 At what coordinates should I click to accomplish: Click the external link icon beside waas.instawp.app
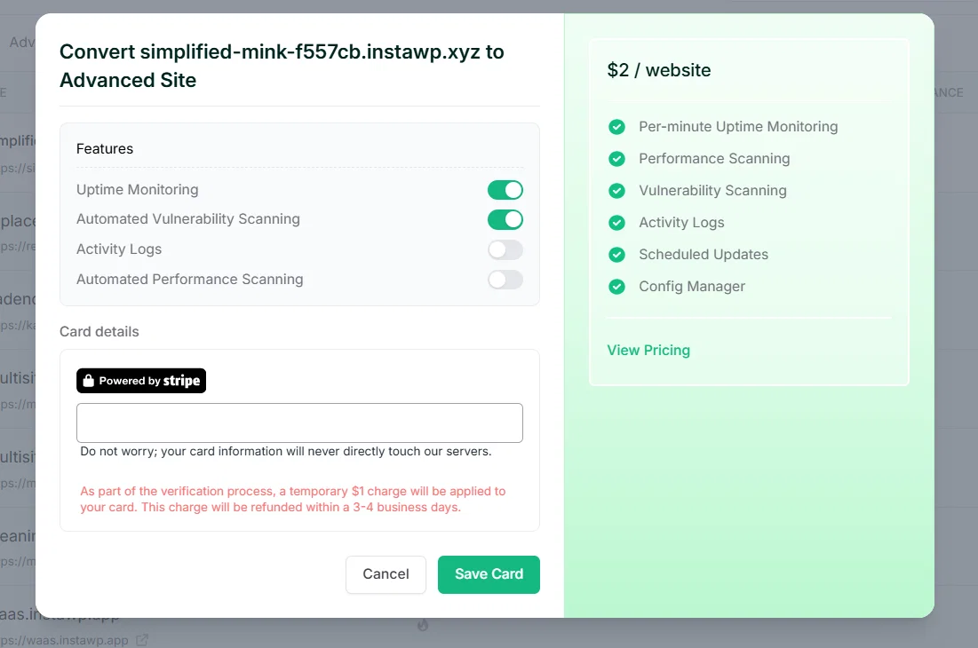click(142, 640)
